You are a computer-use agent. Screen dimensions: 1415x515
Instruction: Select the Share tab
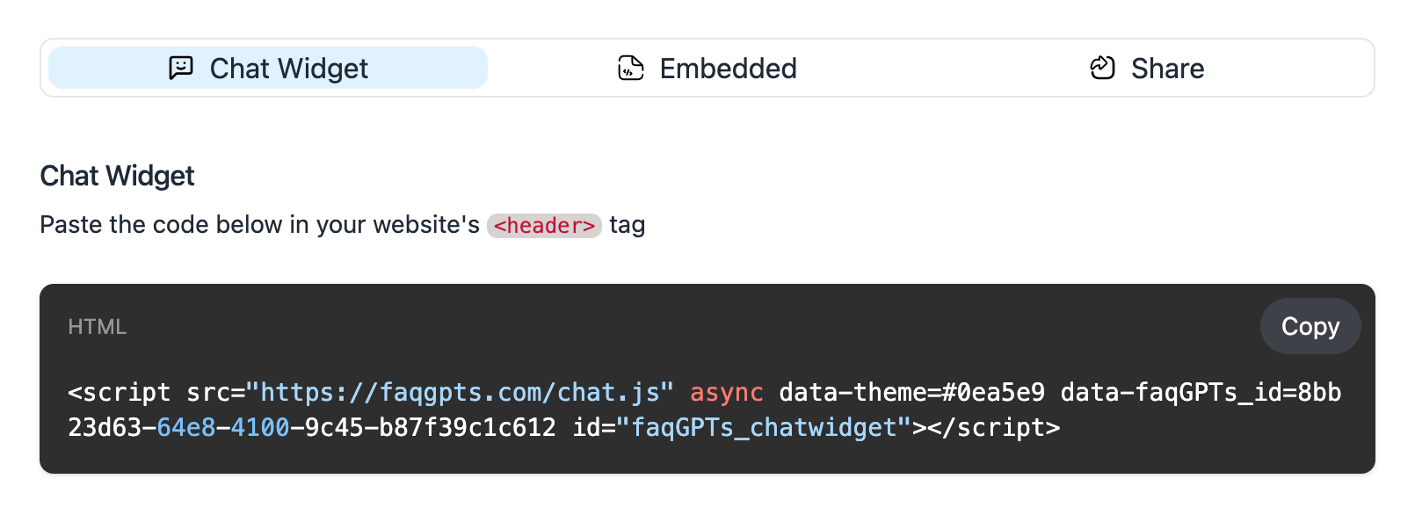pos(1147,68)
